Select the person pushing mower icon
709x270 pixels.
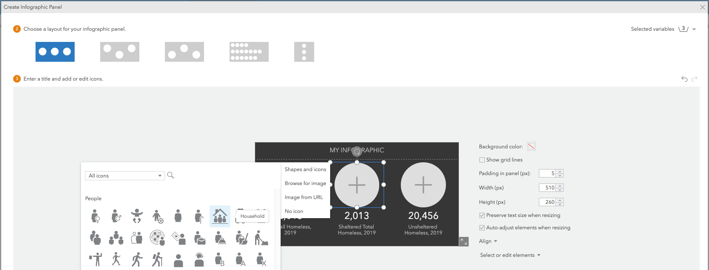(261, 238)
